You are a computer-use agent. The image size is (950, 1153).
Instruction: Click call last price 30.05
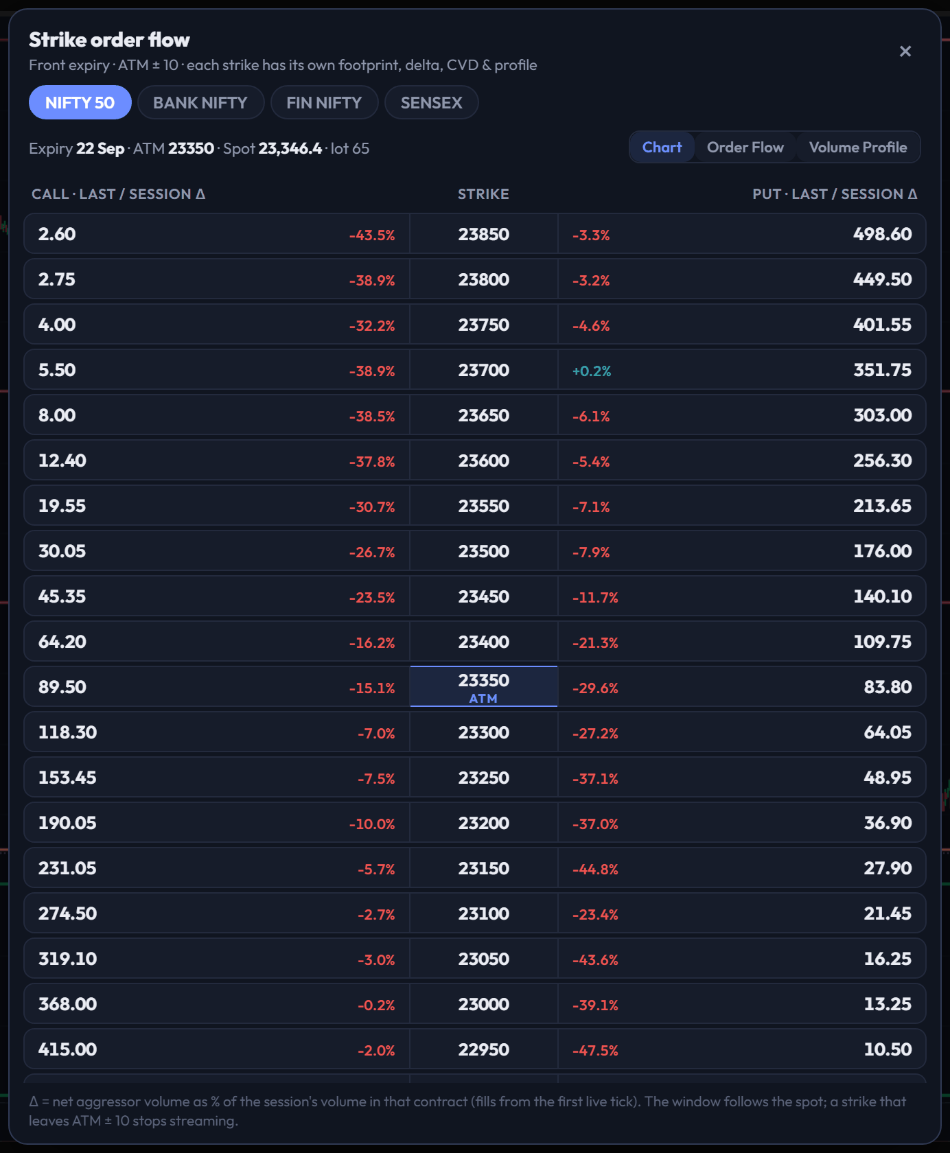[x=62, y=551]
